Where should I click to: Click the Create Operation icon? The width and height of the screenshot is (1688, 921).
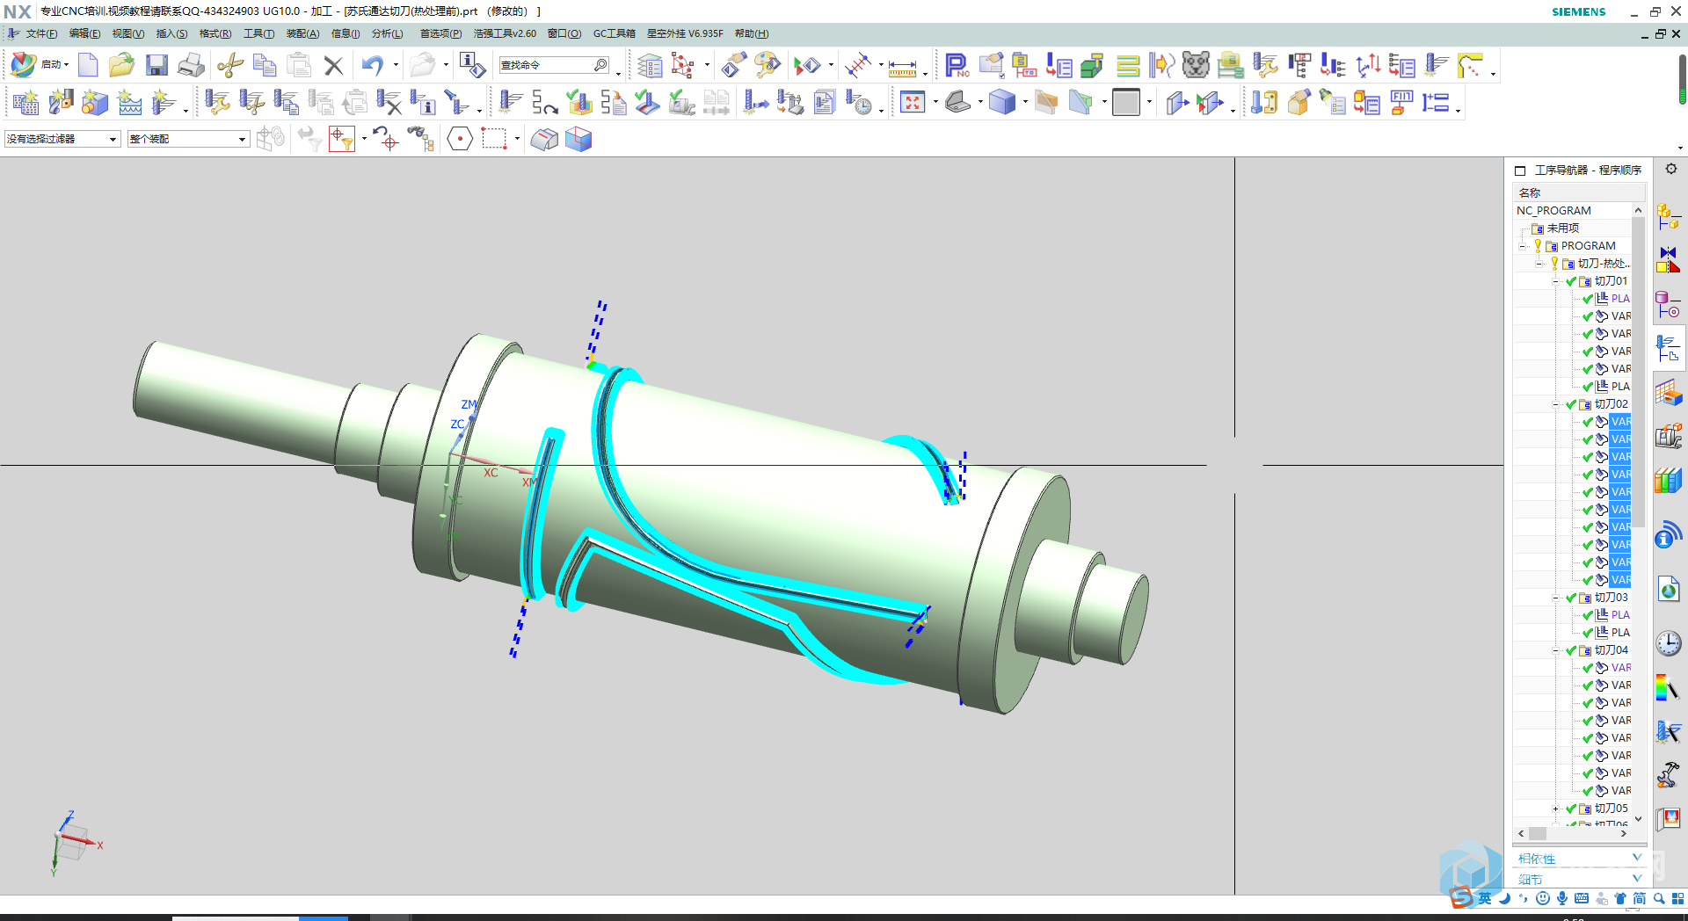coord(164,103)
